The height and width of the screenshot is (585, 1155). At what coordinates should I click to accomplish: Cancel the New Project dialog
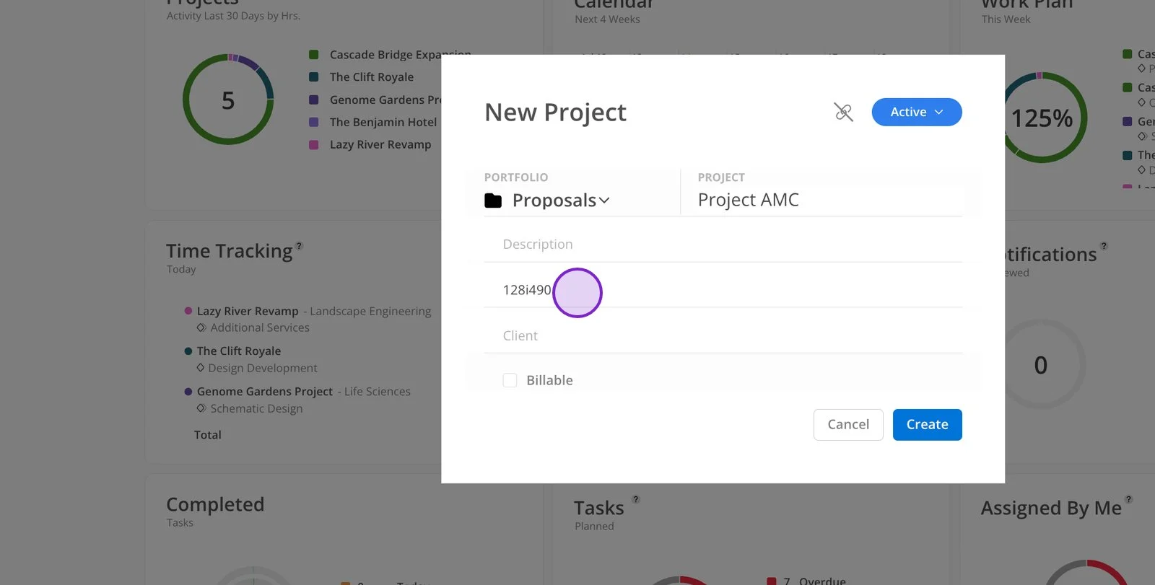[848, 425]
